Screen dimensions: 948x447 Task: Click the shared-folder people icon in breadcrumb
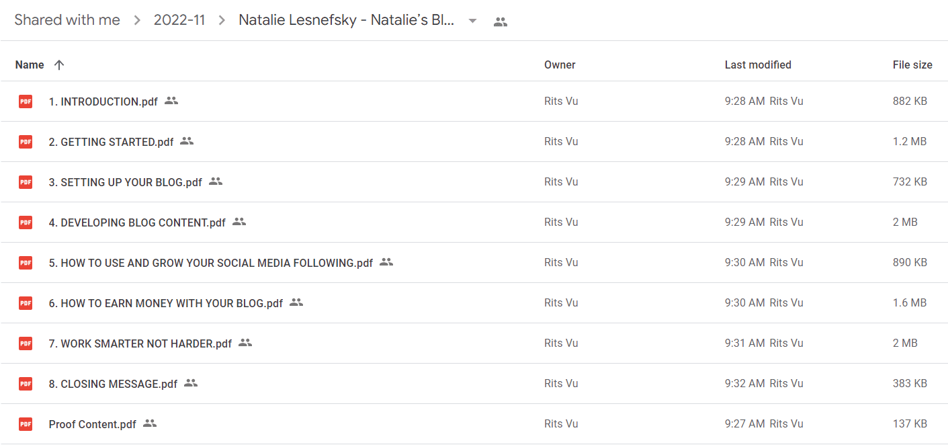[x=500, y=22]
